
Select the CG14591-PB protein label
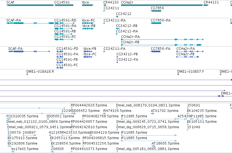[67, 60]
